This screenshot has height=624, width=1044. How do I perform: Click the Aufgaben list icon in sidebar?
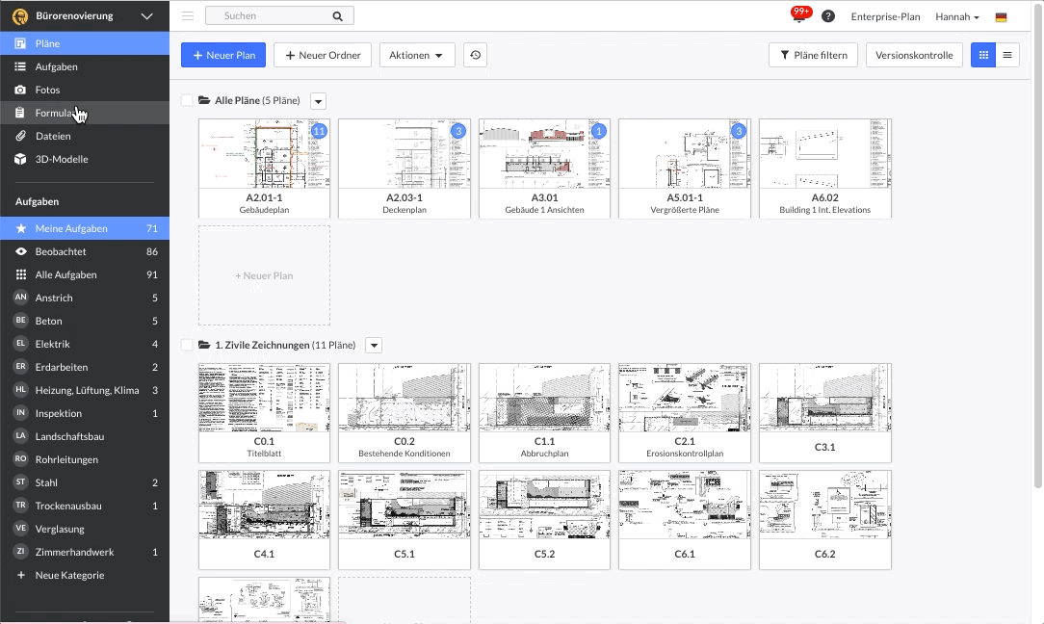pos(20,66)
